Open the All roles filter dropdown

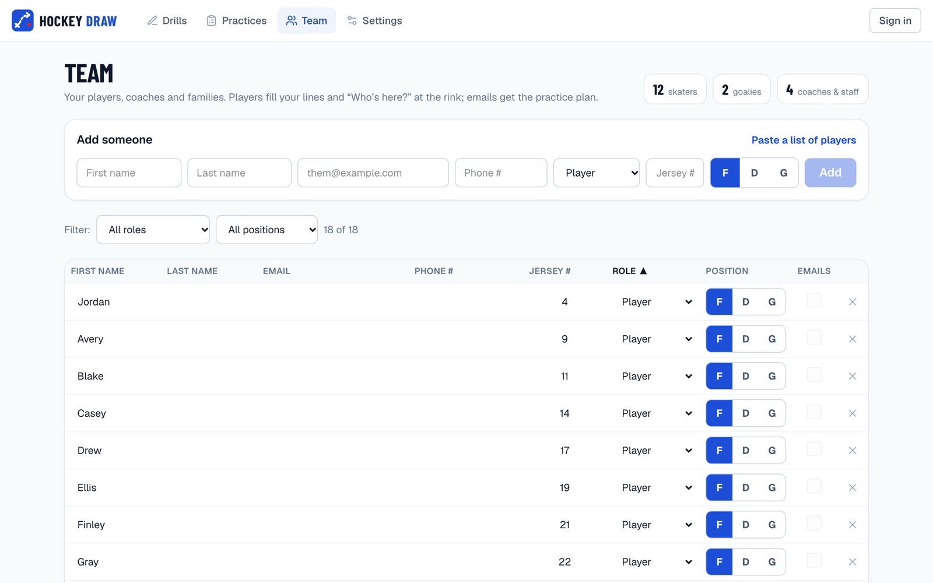pos(153,230)
